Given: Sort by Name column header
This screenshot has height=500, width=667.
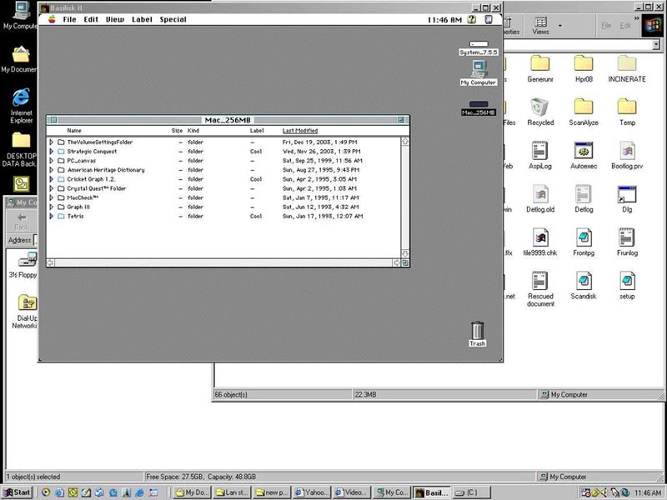Looking at the screenshot, I should pyautogui.click(x=74, y=131).
